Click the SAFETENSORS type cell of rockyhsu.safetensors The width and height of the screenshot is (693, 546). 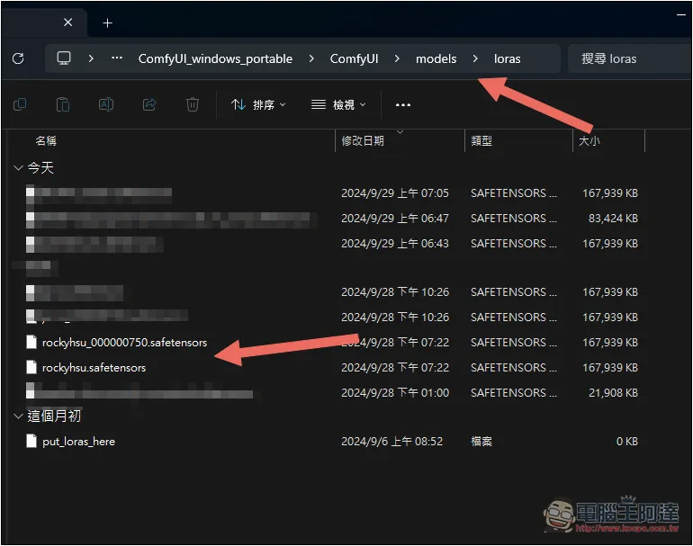click(514, 368)
